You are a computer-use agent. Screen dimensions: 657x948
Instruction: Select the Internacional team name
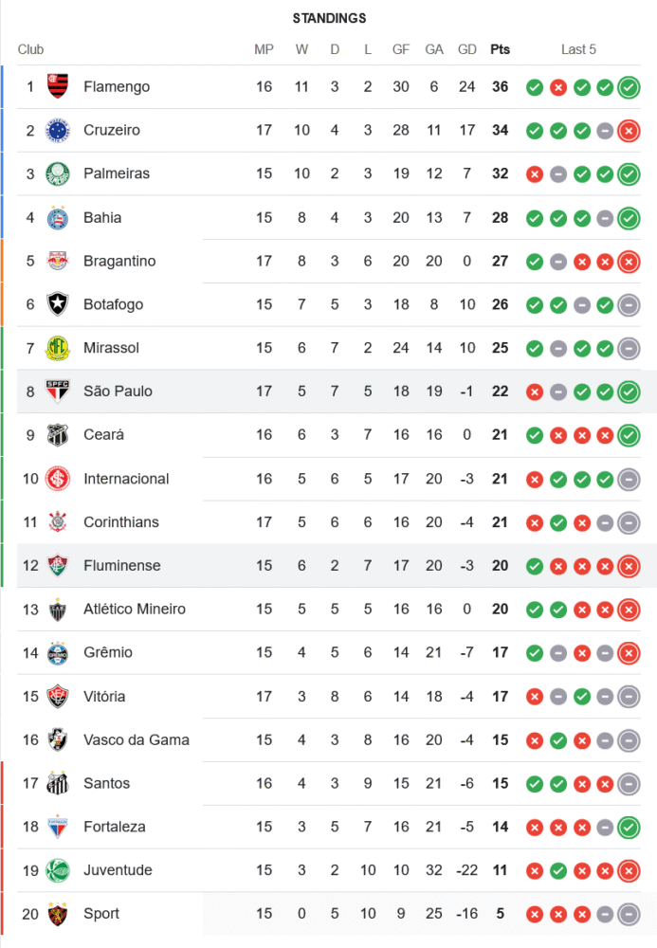tap(126, 479)
